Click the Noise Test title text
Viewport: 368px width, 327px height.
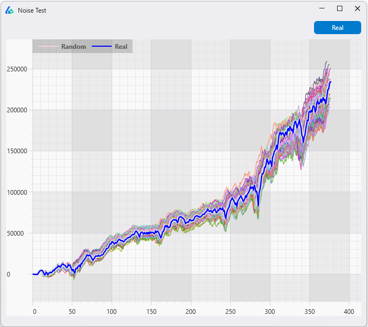(x=32, y=10)
